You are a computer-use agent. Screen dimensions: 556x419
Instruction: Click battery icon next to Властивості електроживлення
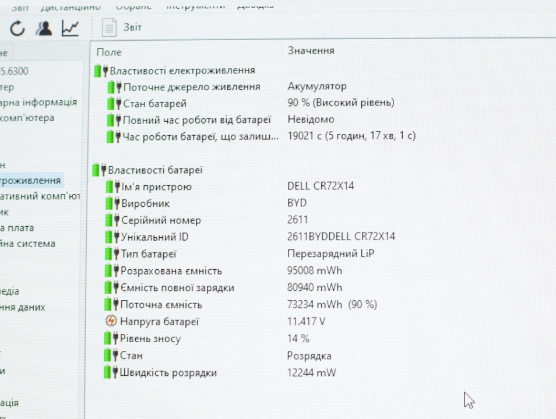click(100, 71)
